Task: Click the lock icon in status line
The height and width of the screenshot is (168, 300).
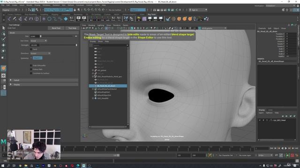Action: pos(75,10)
